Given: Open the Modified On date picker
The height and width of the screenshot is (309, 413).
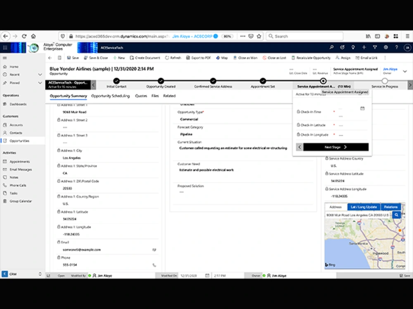Looking at the screenshot, I should 207,276.
